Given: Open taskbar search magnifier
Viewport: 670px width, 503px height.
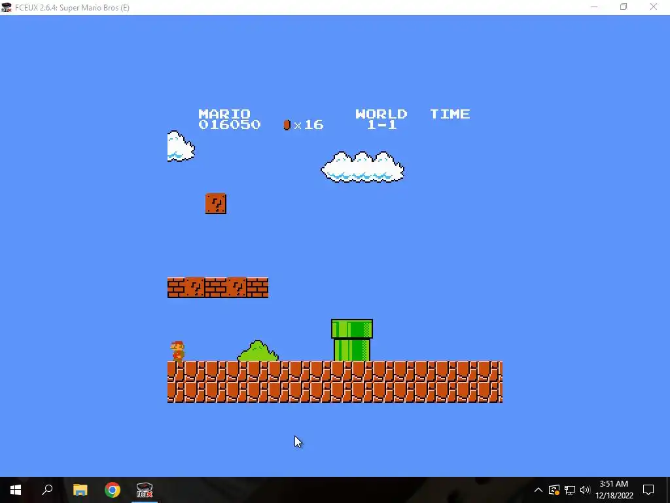Looking at the screenshot, I should pyautogui.click(x=47, y=490).
